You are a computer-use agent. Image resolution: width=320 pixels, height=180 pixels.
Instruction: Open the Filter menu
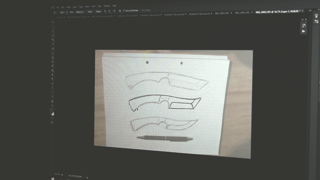click(93, 6)
